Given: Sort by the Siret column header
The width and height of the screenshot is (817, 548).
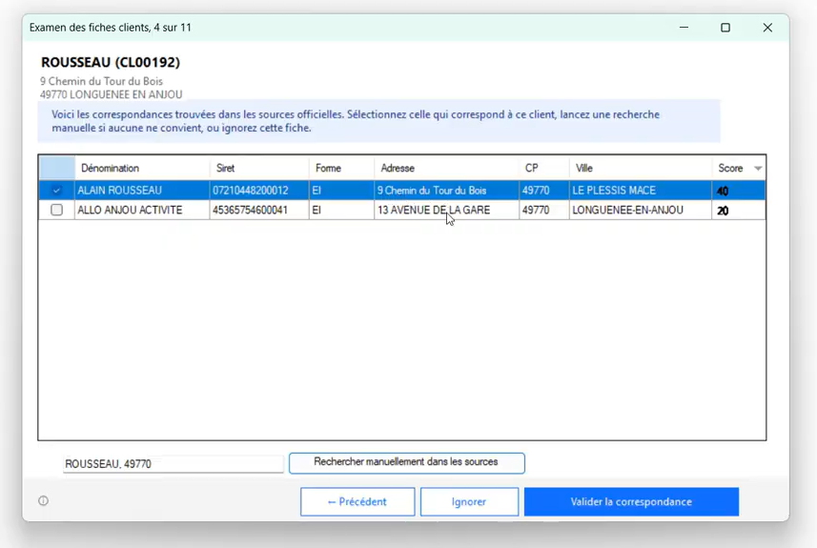Looking at the screenshot, I should coord(259,169).
